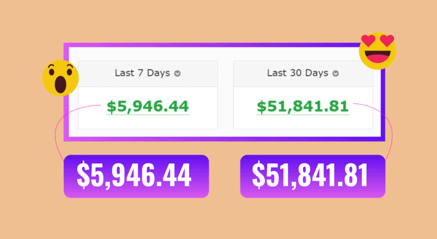Click the surprised wow emoji
437x239 pixels.
[61, 78]
